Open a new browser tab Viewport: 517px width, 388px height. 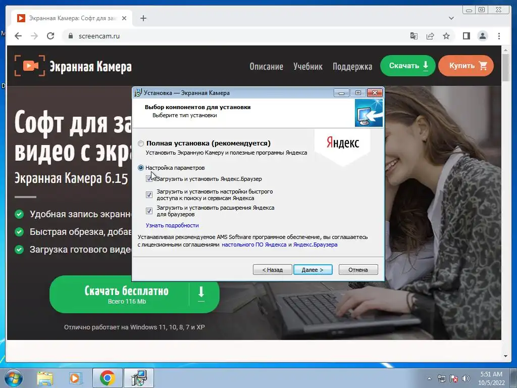click(143, 18)
